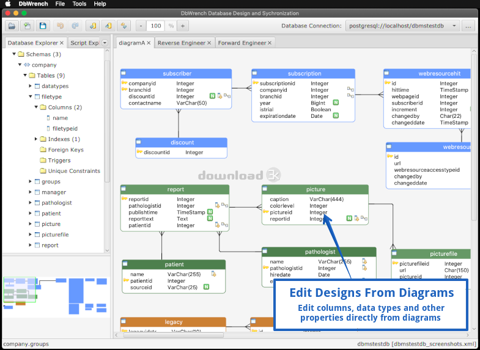Click the zoom in plus button
Image resolution: width=480 pixels, height=350 pixels.
[183, 26]
